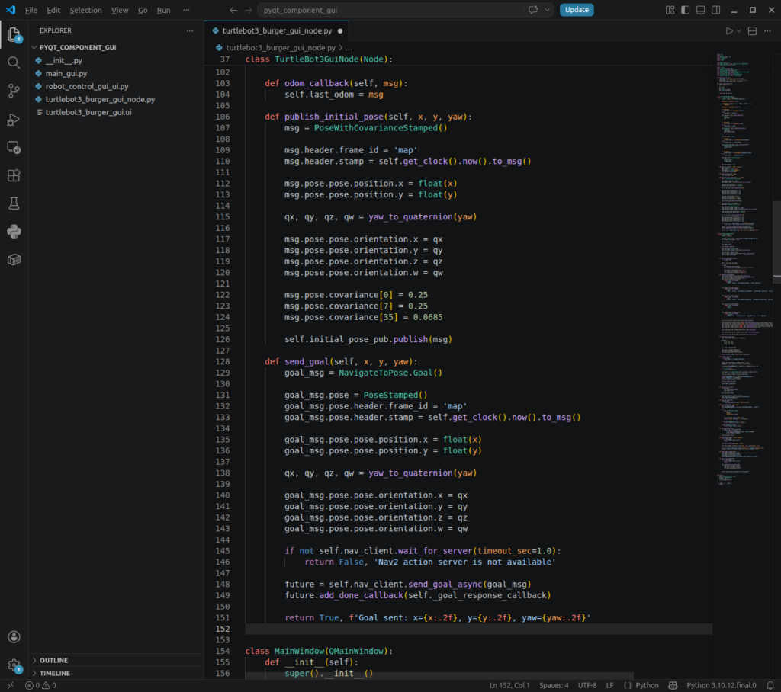This screenshot has height=692, width=781.
Task: Go back with the left arrow
Action: point(233,10)
